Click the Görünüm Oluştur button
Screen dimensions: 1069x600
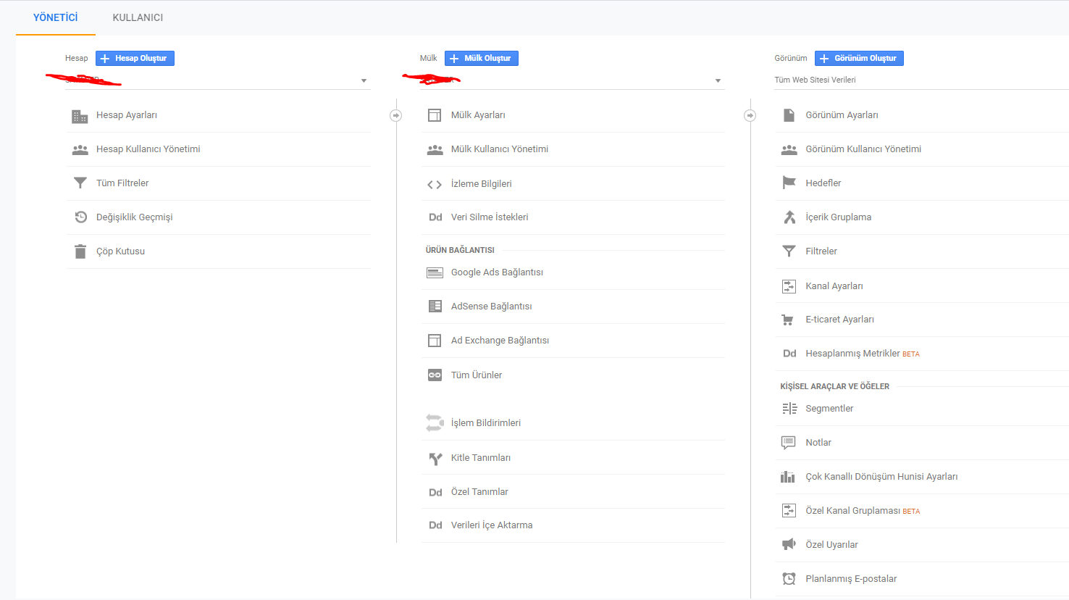click(x=859, y=58)
